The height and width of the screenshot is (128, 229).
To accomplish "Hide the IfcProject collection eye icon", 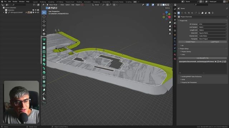I will coord(36,12).
